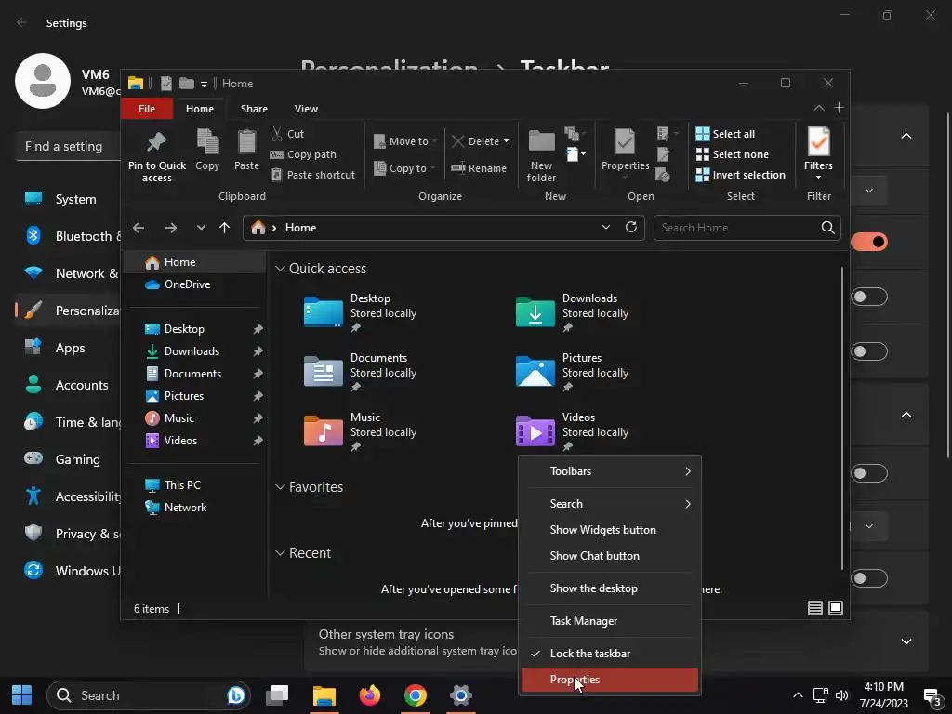This screenshot has height=714, width=952.
Task: Open recent locations dropdown beside forward arrow
Action: [x=201, y=228]
